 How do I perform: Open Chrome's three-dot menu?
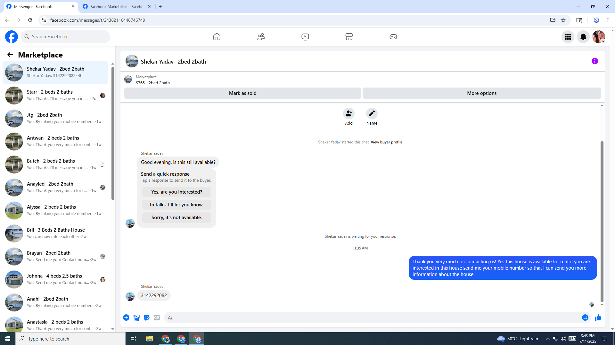608,20
